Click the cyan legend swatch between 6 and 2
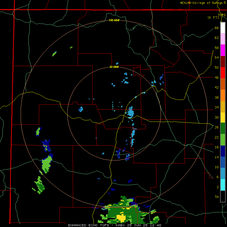Image resolution: width=227 pixels, height=227 pixels. 223,185
